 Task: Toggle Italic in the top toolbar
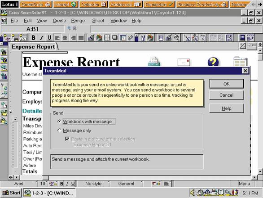(x=41, y=38)
